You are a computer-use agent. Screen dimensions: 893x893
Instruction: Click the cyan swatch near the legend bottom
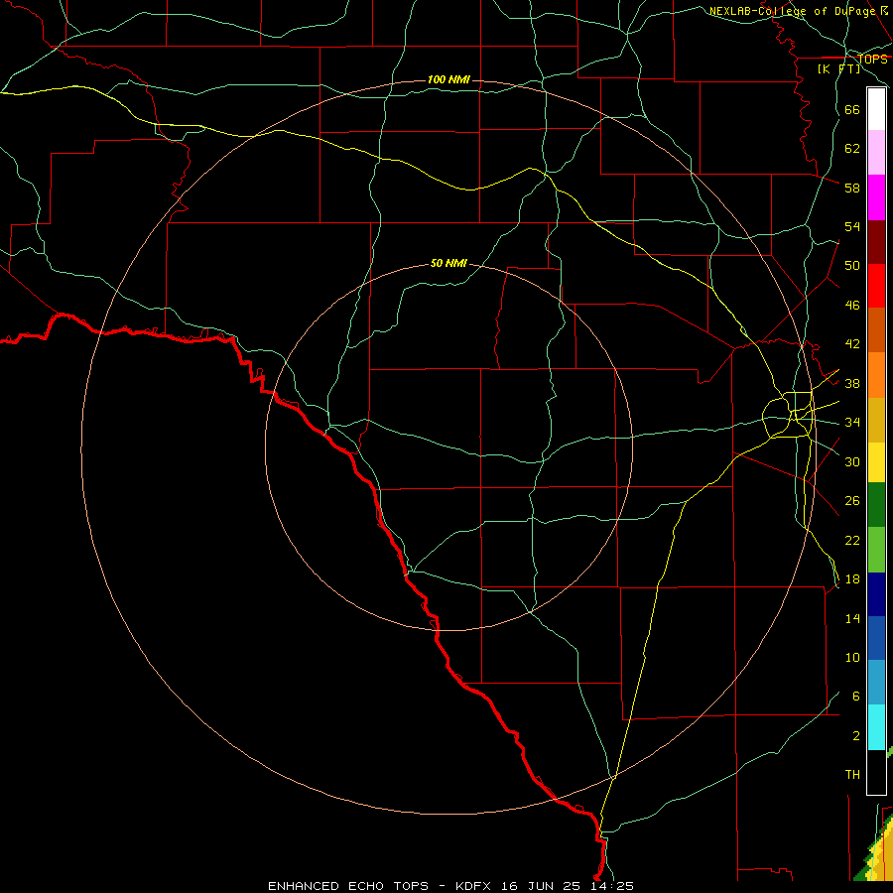876,727
